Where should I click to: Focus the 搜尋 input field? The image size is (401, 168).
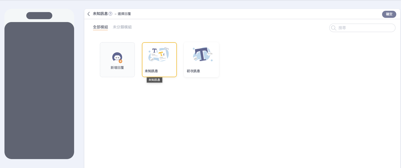[365, 28]
